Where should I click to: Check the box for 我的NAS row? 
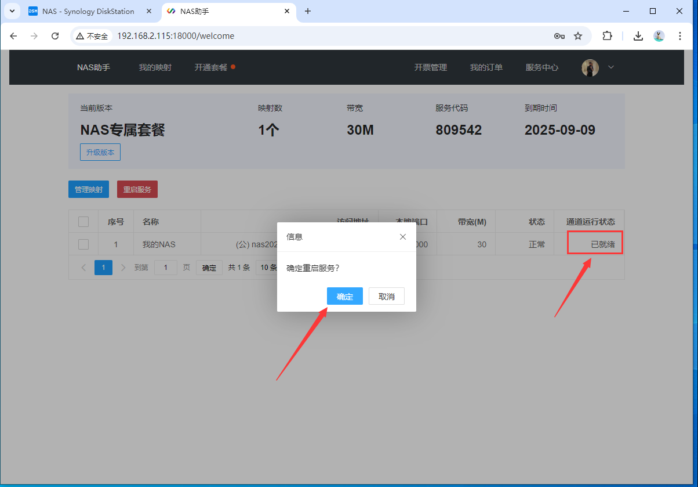pos(83,244)
